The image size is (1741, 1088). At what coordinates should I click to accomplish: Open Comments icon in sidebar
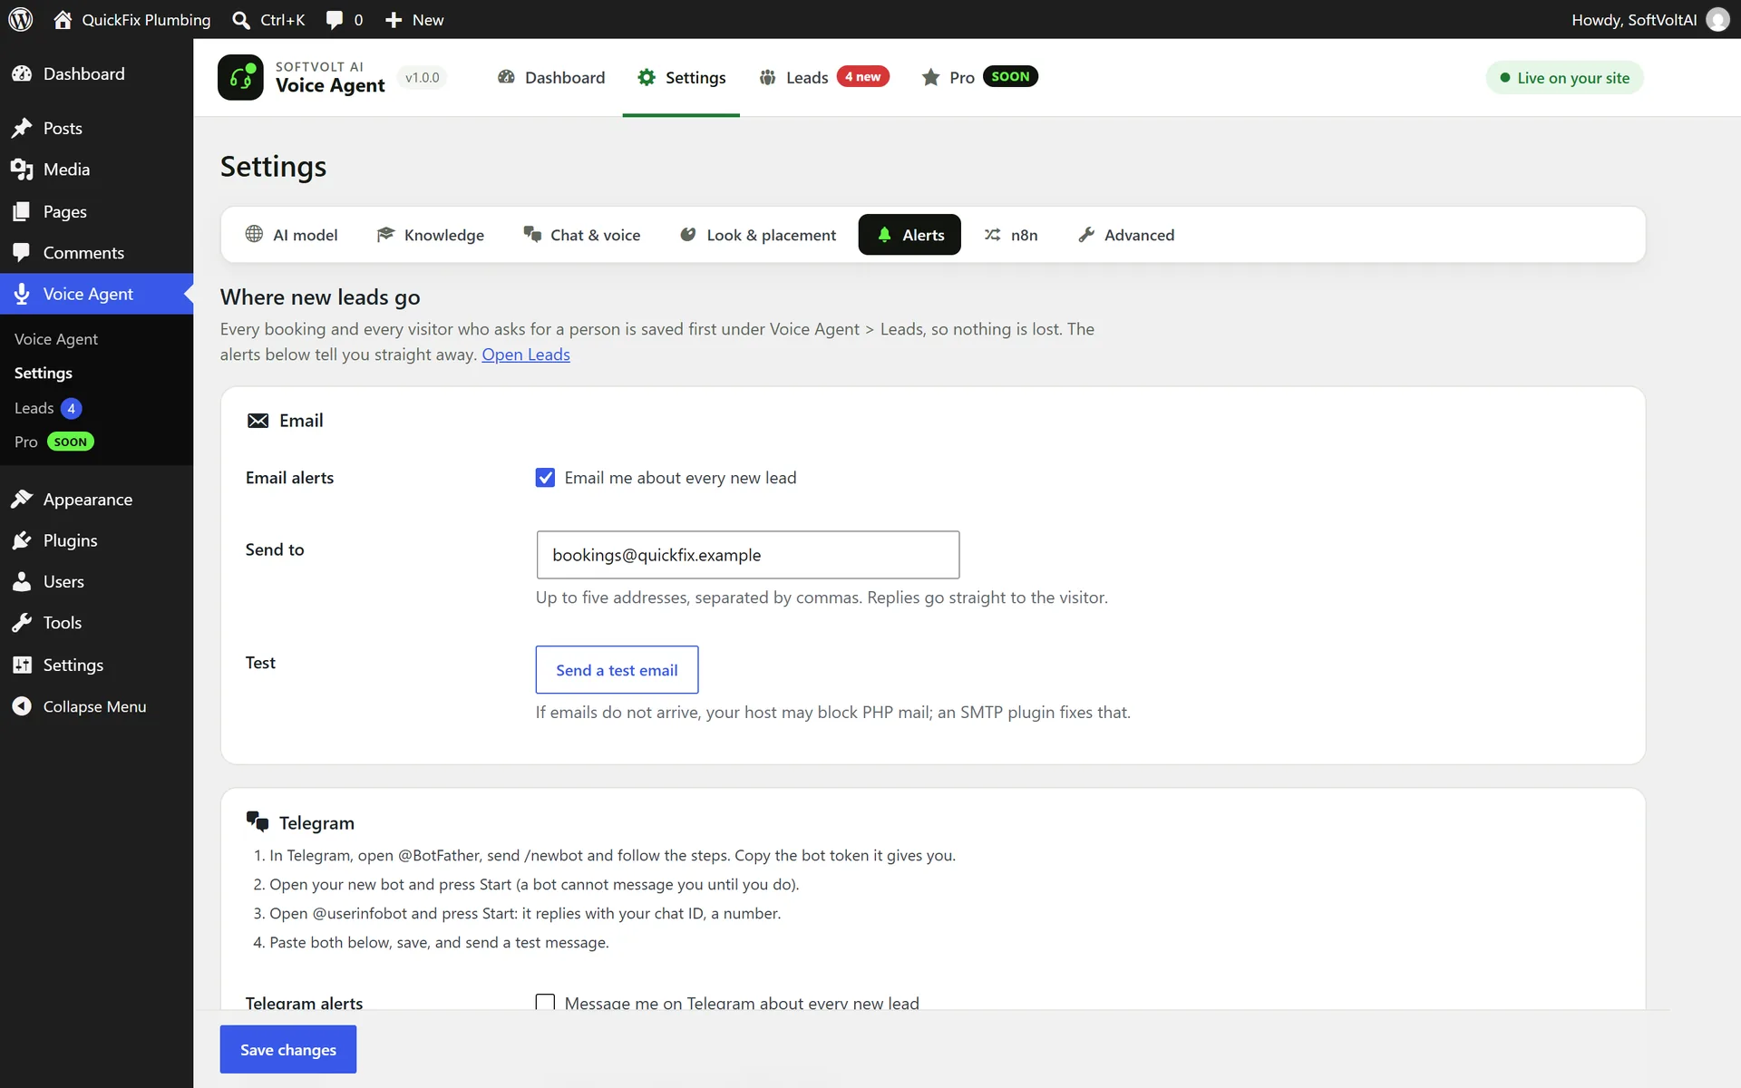pyautogui.click(x=22, y=253)
